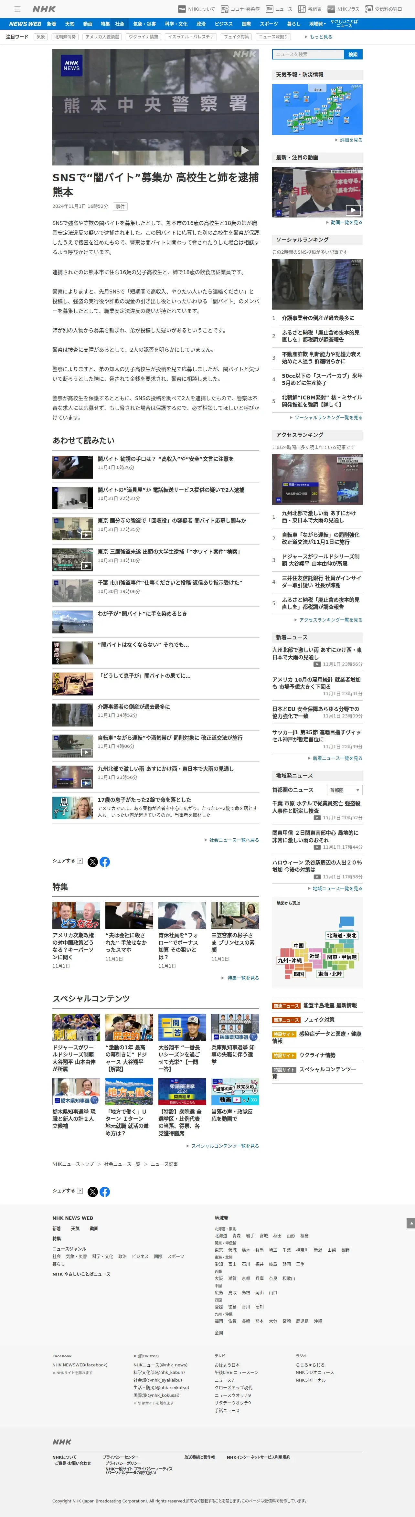
Task: Click the ウクライナ情勢 keyword tag
Action: (x=144, y=37)
